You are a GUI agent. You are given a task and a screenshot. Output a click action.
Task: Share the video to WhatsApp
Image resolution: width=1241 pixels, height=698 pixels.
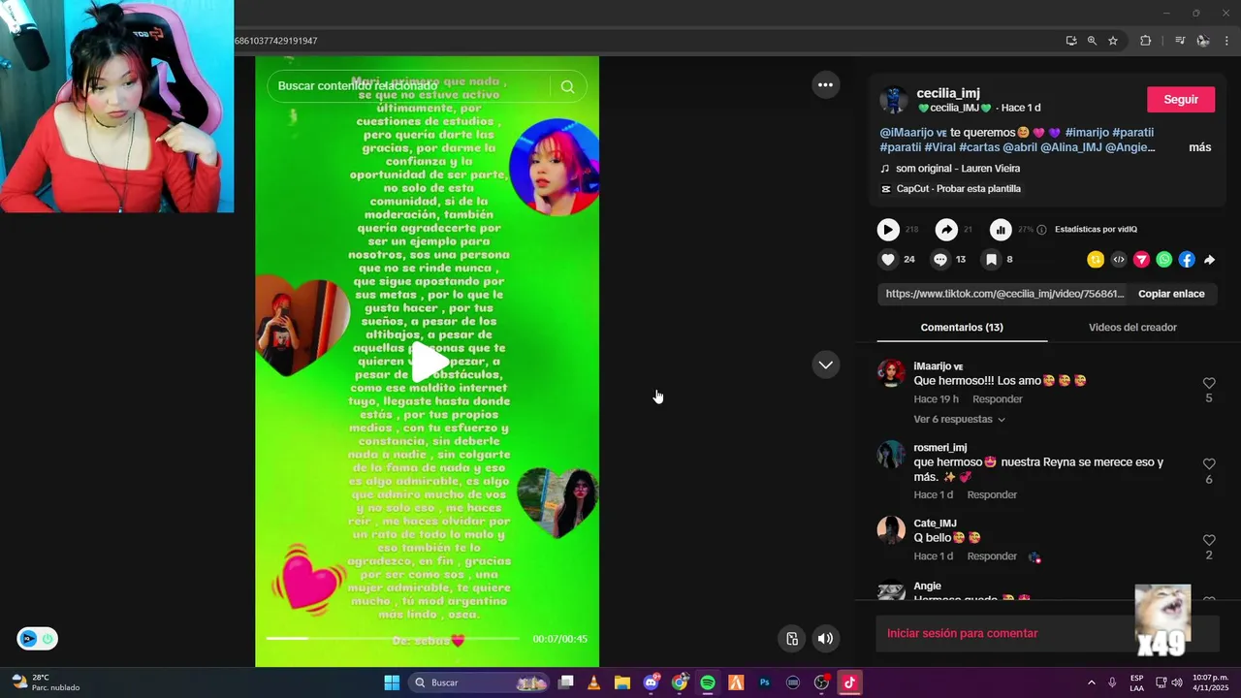[x=1164, y=260]
